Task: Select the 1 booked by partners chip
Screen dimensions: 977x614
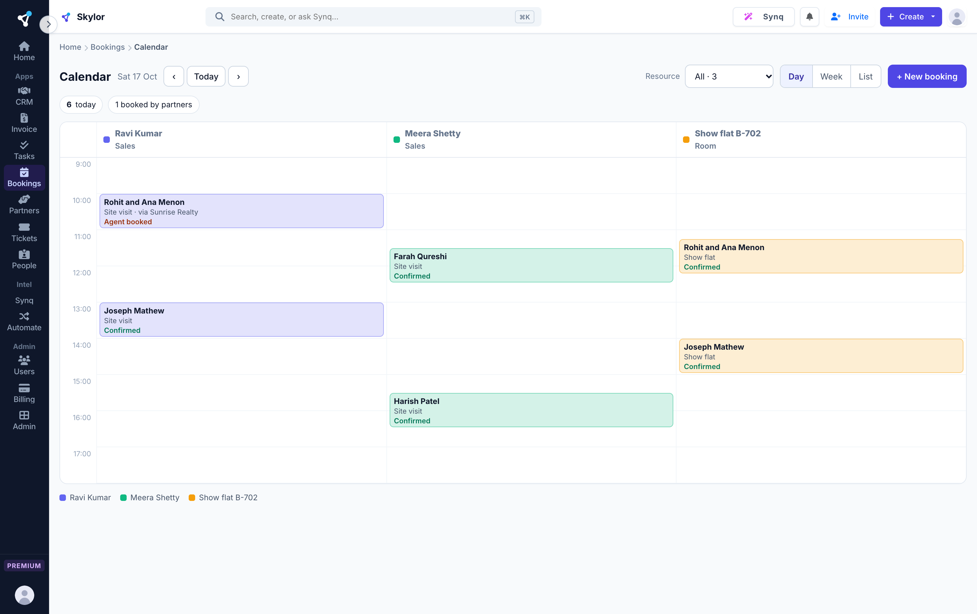Action: click(153, 105)
